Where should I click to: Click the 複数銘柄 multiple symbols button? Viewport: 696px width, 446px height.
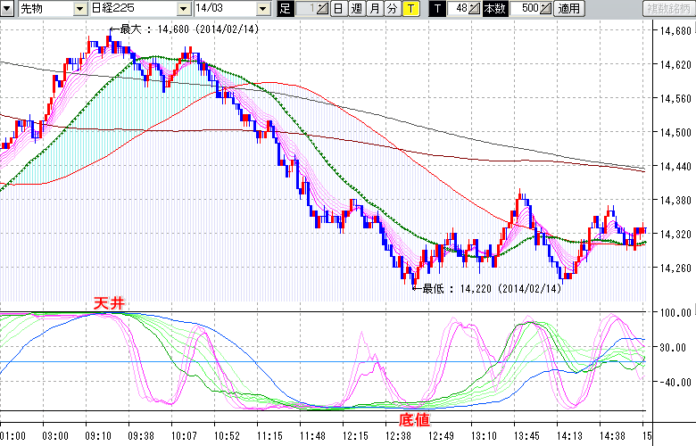667,9
